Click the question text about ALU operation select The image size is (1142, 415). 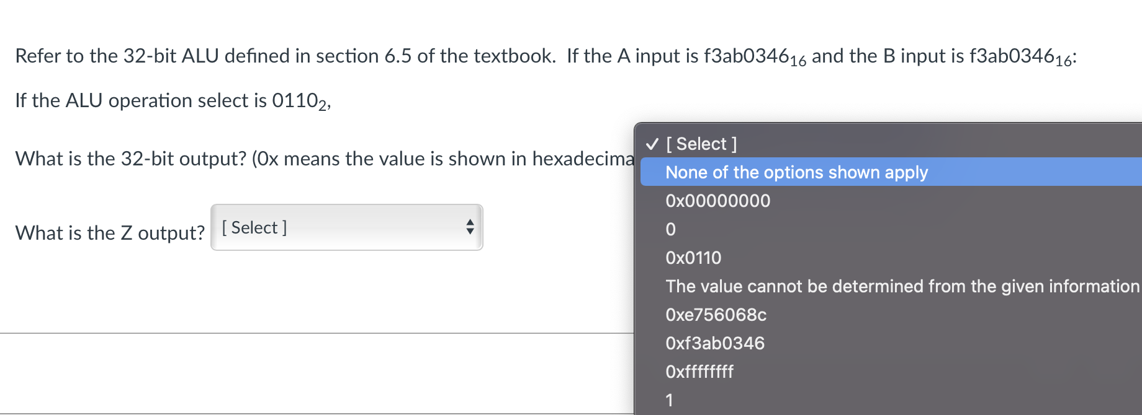coord(173,100)
